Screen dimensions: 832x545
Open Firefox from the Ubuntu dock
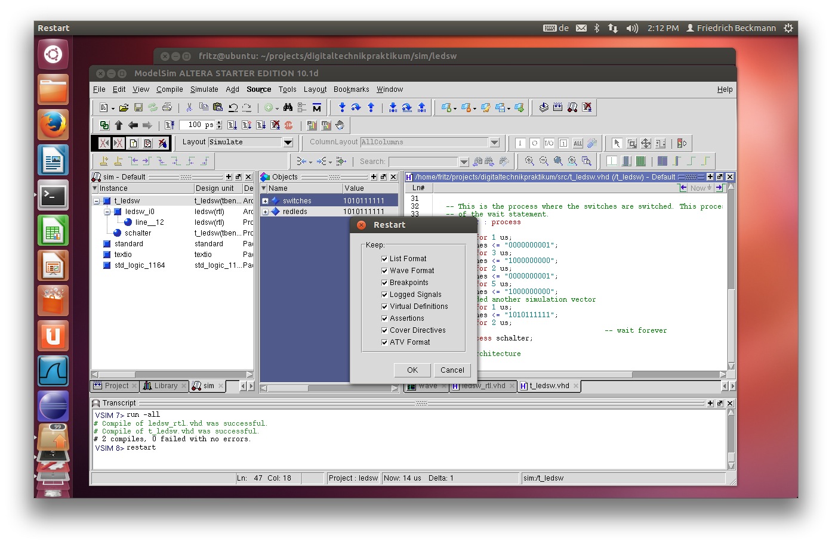53,125
